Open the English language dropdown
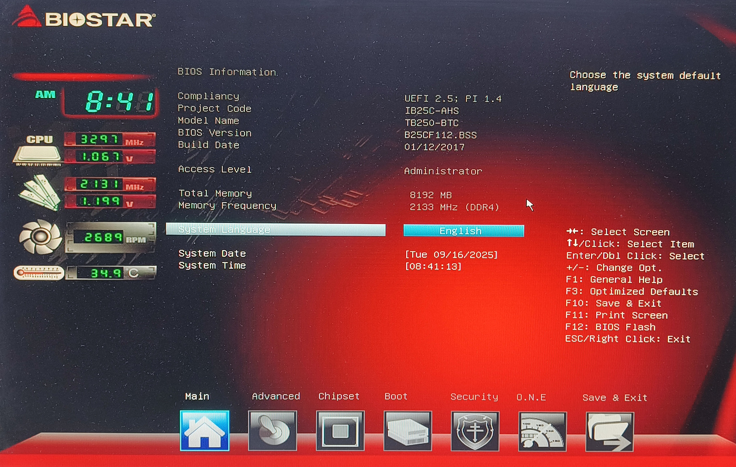 coord(464,231)
